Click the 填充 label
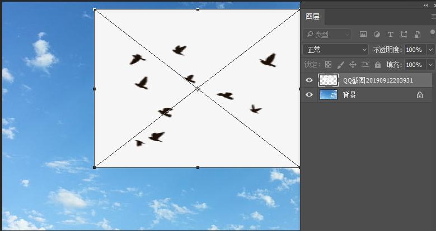 394,65
